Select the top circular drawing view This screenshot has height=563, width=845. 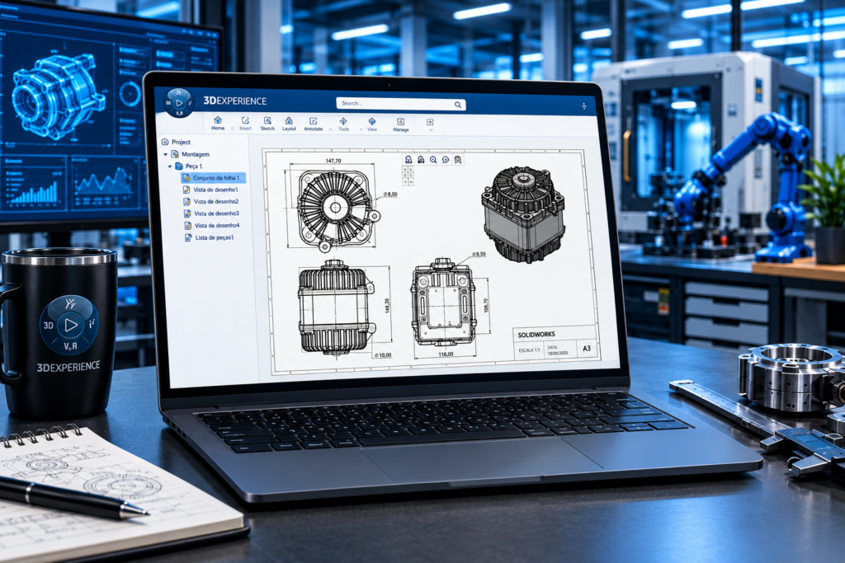pyautogui.click(x=337, y=211)
